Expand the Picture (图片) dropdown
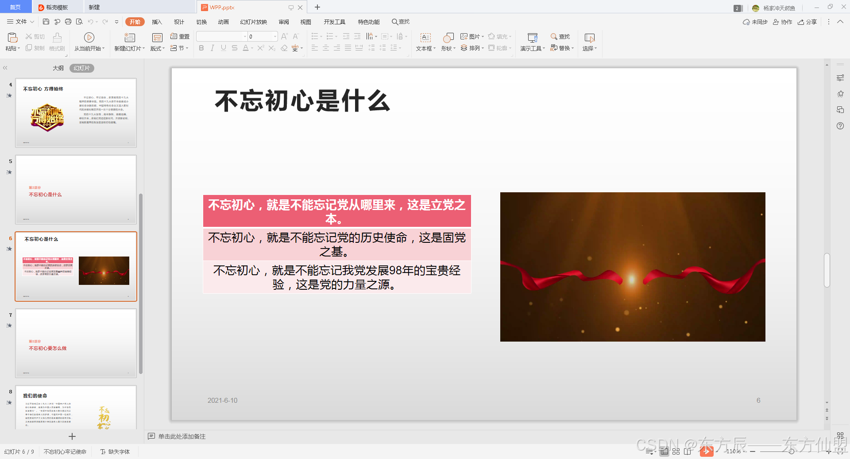 [x=483, y=36]
